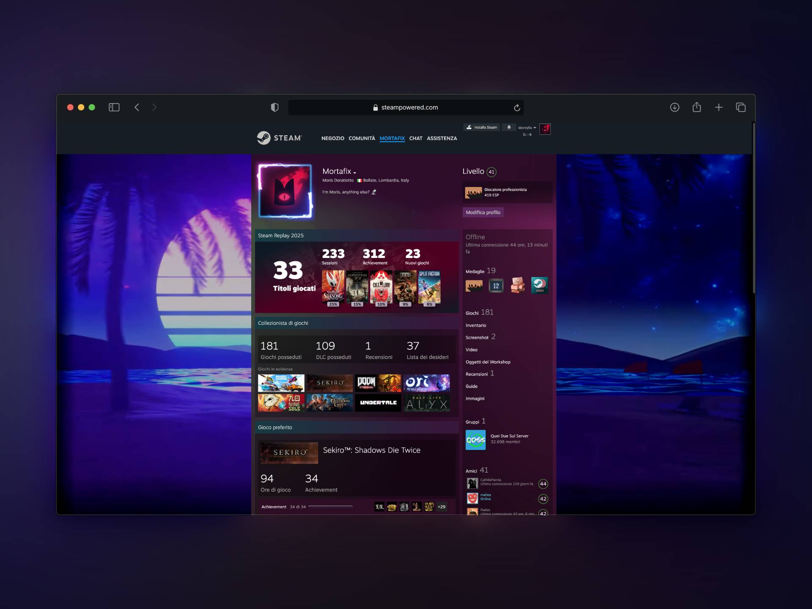Image resolution: width=812 pixels, height=609 pixels.
Task: Expand the Mortafix profile name dropdown arrow
Action: 355,173
